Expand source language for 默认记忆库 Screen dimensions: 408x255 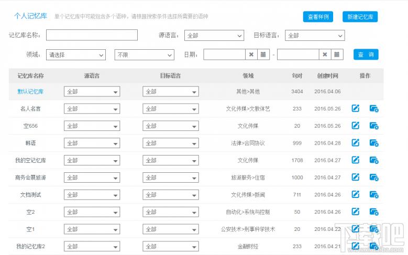point(92,92)
